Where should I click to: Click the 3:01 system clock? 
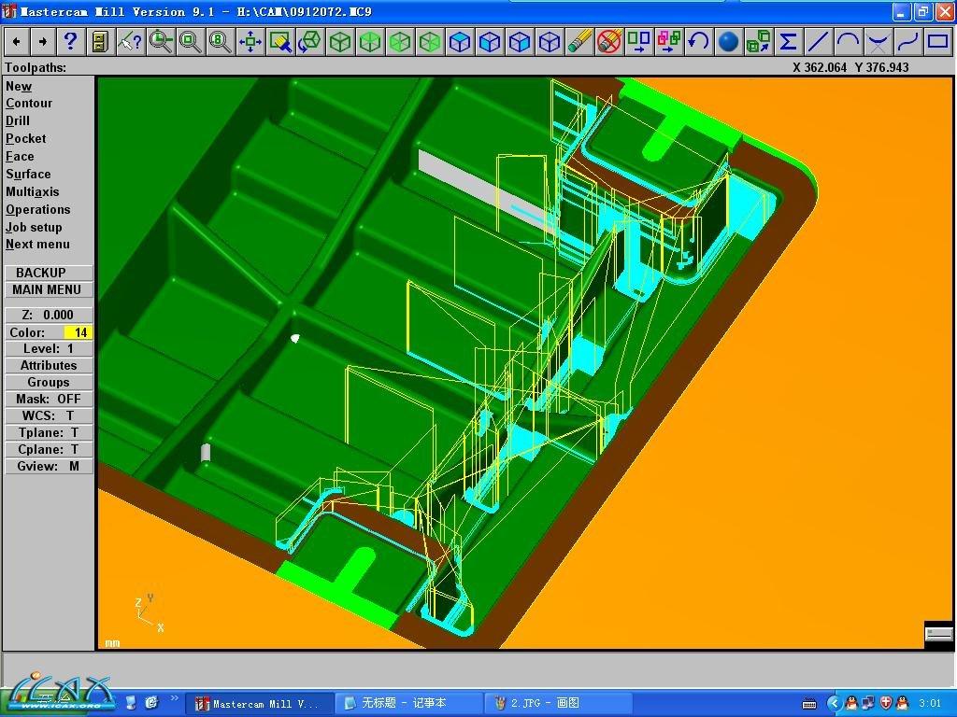[930, 704]
